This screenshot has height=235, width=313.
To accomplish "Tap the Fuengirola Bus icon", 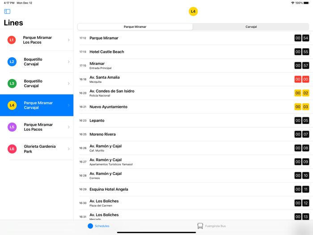I will coord(200,226).
